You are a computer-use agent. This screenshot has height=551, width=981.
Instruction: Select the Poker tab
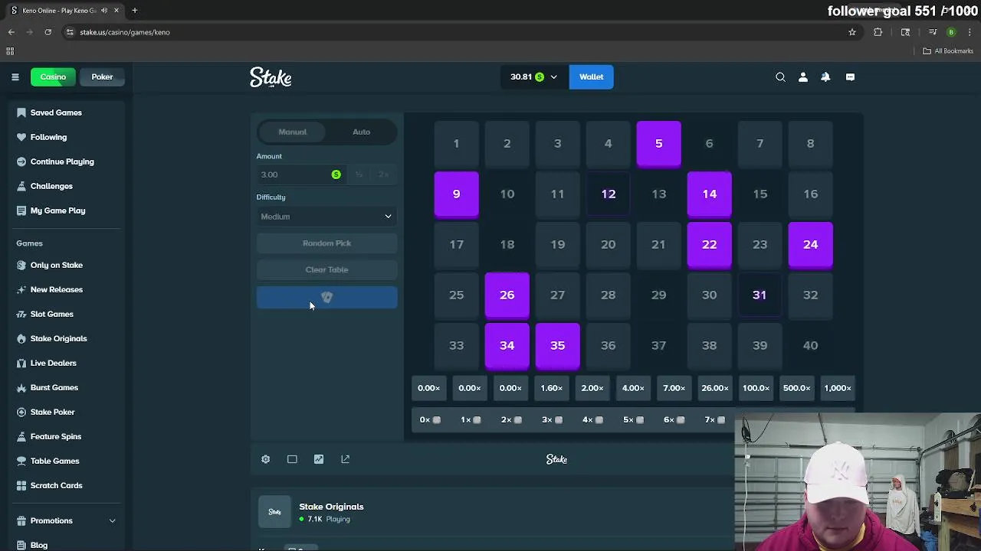point(102,77)
